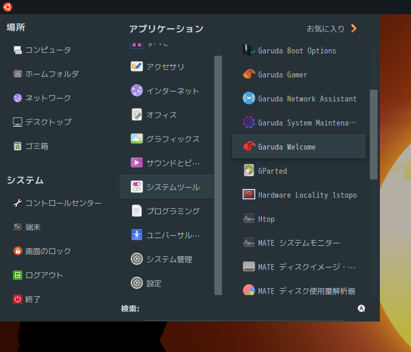Click the お気に入り chevron arrow
Viewport: 411px width, 352px height.
354,28
